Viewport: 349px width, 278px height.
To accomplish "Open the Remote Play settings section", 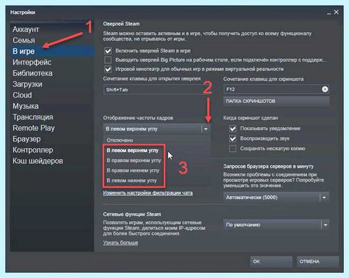I will pyautogui.click(x=52, y=128).
